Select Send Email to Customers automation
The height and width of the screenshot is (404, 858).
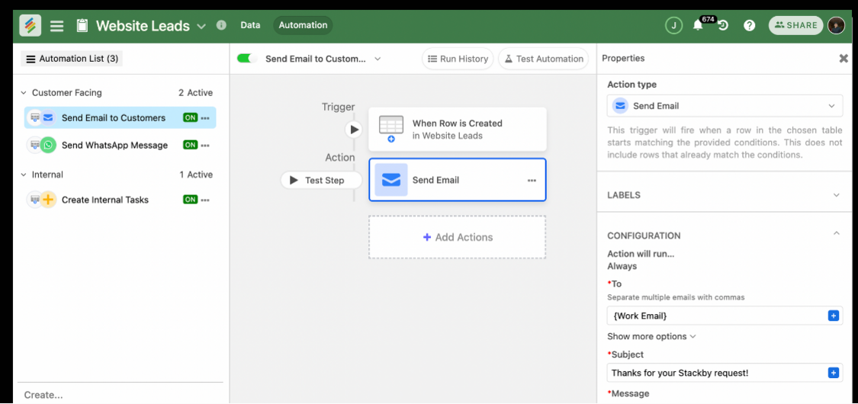point(120,117)
